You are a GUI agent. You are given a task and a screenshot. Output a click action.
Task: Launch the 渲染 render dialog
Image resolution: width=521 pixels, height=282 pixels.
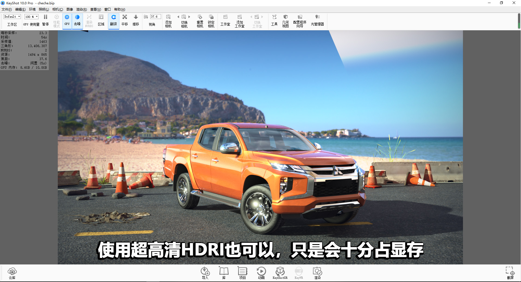click(317, 273)
